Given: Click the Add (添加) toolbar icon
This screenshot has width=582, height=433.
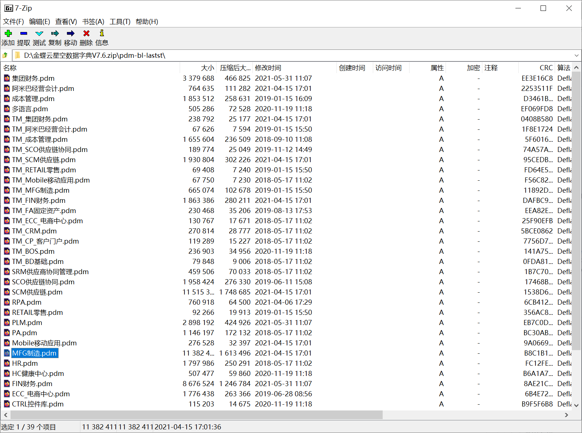Looking at the screenshot, I should click(x=8, y=33).
